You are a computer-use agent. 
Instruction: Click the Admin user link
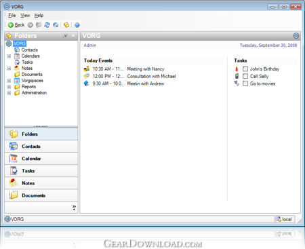[x=90, y=45]
